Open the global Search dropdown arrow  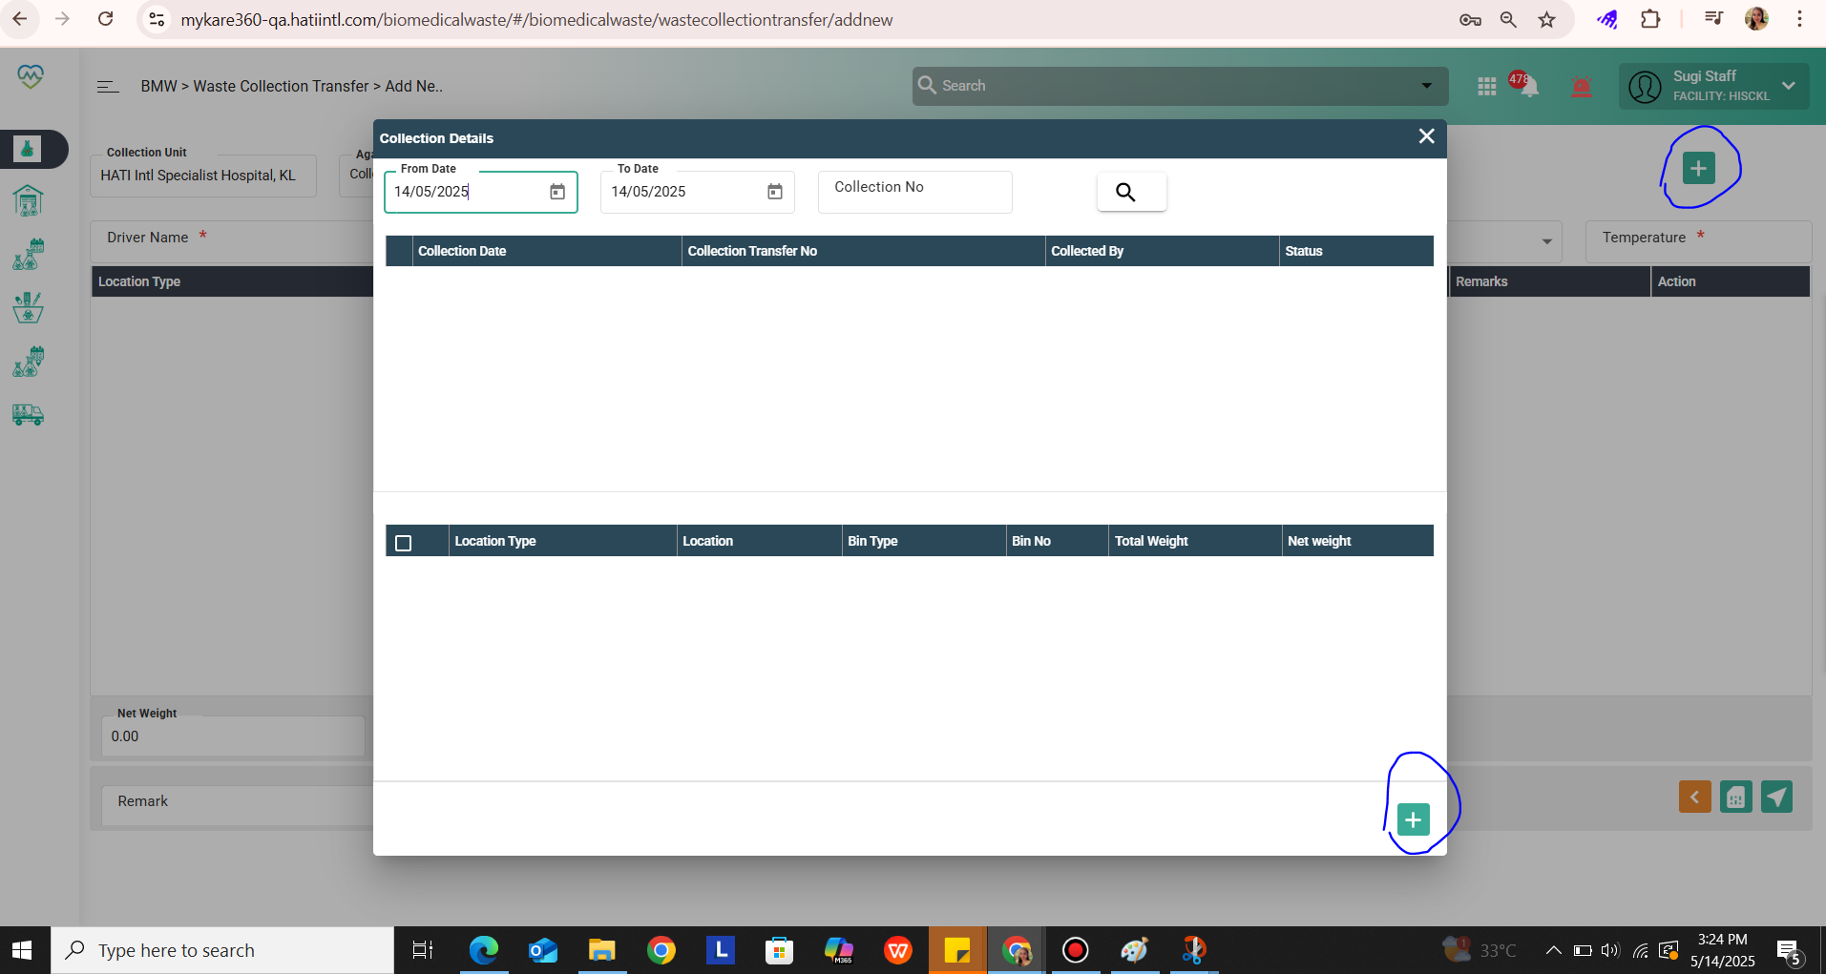click(x=1426, y=86)
